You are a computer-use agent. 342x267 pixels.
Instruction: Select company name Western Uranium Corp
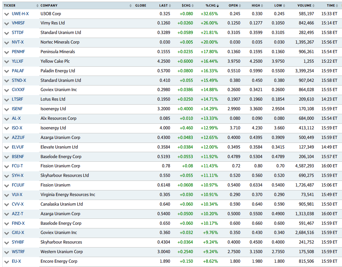(x=61, y=252)
